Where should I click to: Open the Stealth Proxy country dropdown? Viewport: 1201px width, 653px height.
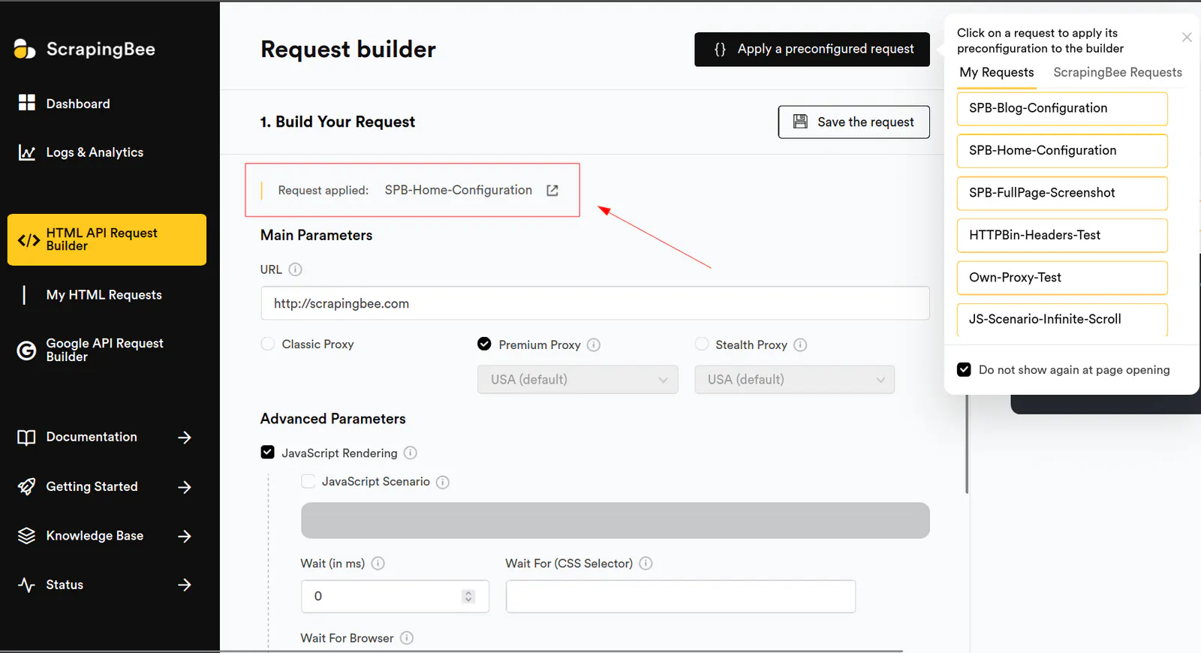(795, 380)
